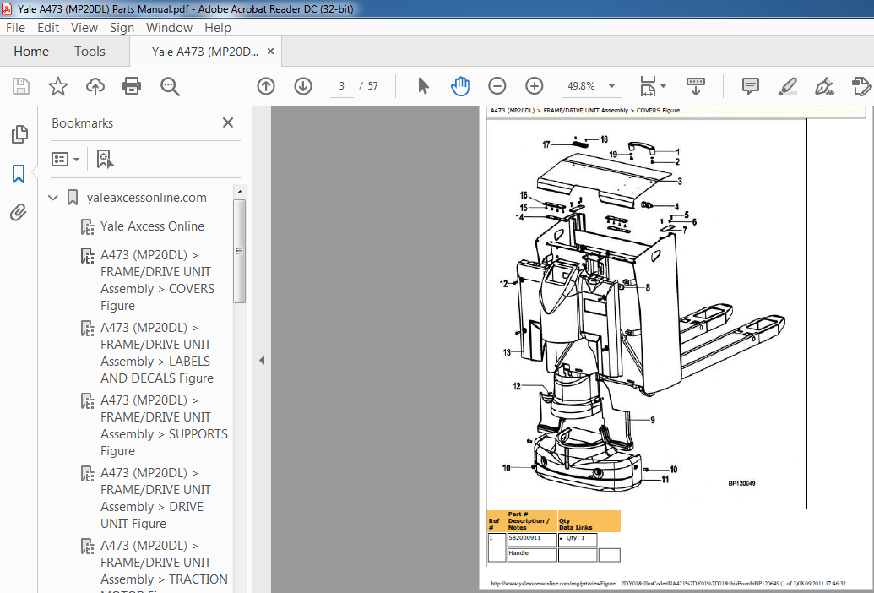Open the Help menu

(217, 27)
